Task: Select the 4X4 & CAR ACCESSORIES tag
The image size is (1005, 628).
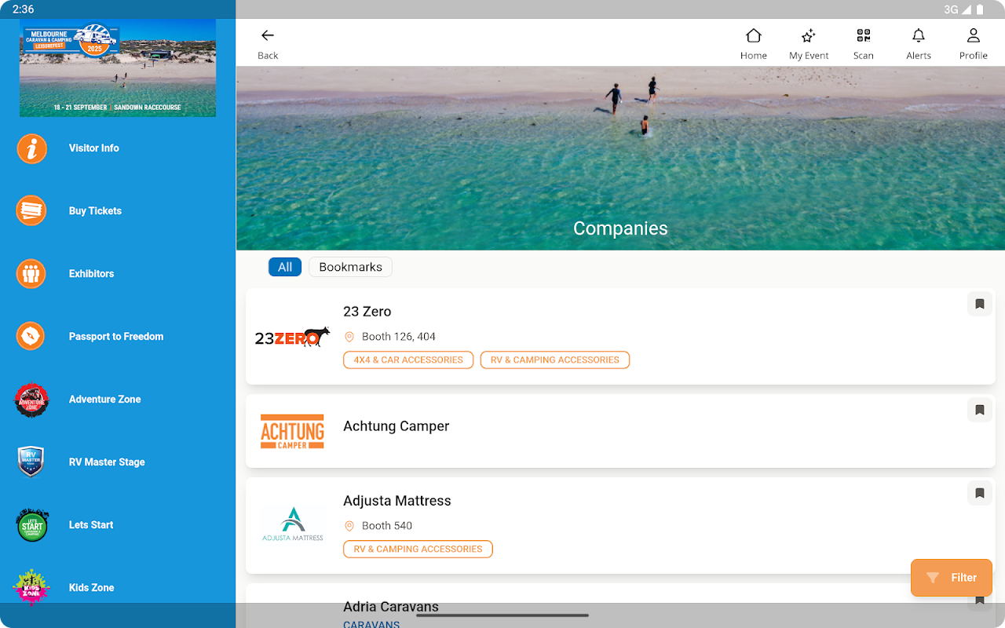Action: coord(408,360)
